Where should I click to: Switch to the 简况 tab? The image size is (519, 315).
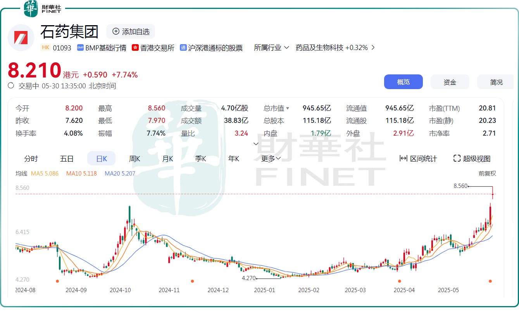[x=496, y=82]
